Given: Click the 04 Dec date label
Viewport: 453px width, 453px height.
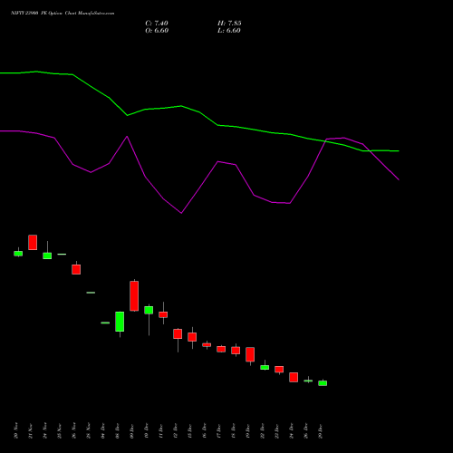Looking at the screenshot, I should 103,430.
